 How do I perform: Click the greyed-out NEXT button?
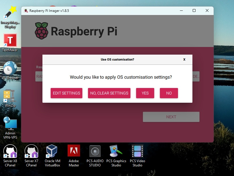click(x=171, y=117)
